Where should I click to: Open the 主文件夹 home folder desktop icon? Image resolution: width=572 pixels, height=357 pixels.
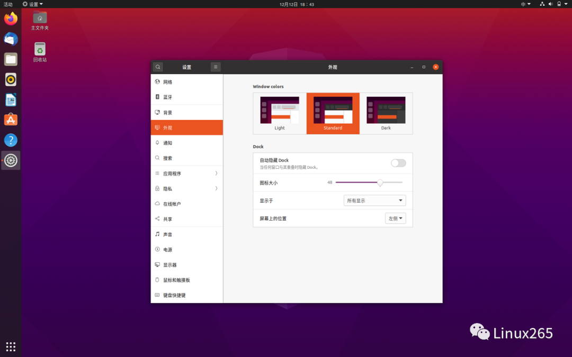[40, 21]
